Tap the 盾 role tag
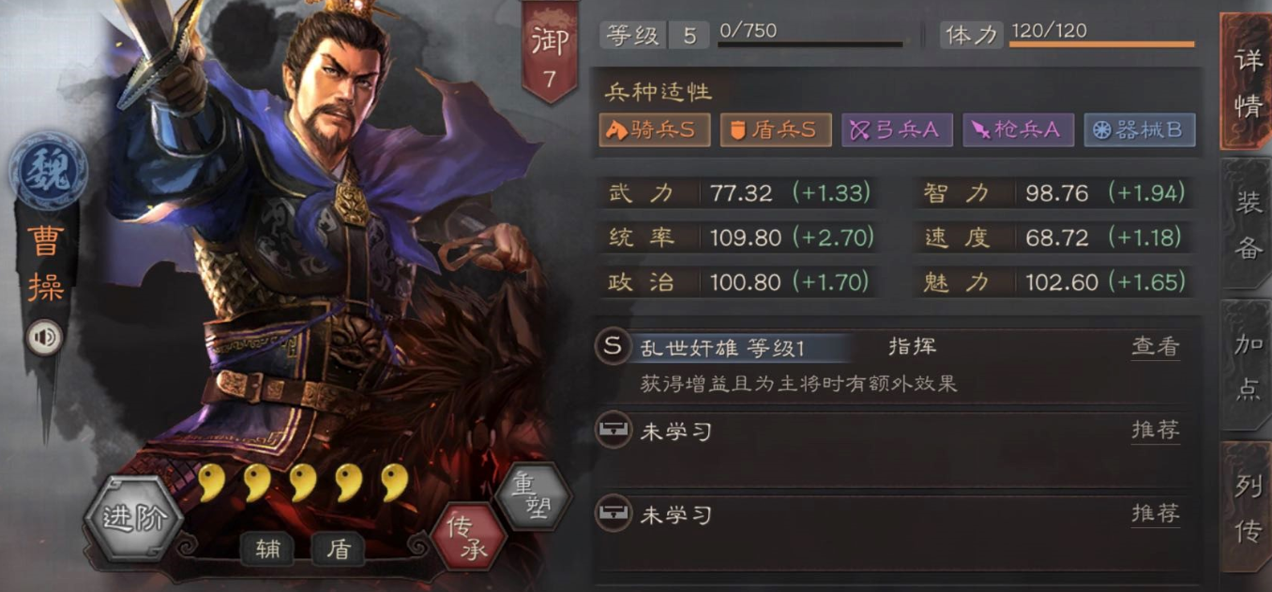Viewport: 1272px width, 592px height. click(x=338, y=549)
